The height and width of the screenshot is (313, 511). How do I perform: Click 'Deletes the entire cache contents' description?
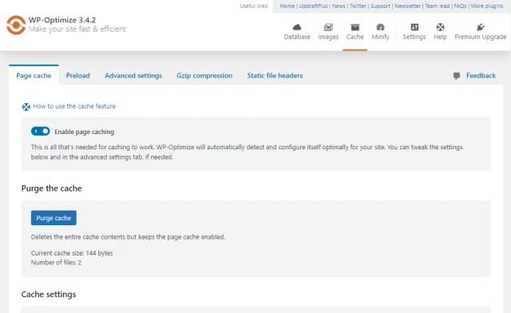pyautogui.click(x=128, y=237)
